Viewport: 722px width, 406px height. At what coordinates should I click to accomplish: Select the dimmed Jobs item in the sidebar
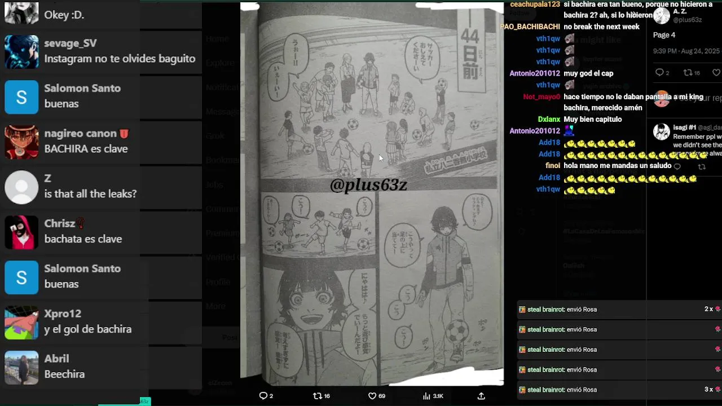point(214,184)
